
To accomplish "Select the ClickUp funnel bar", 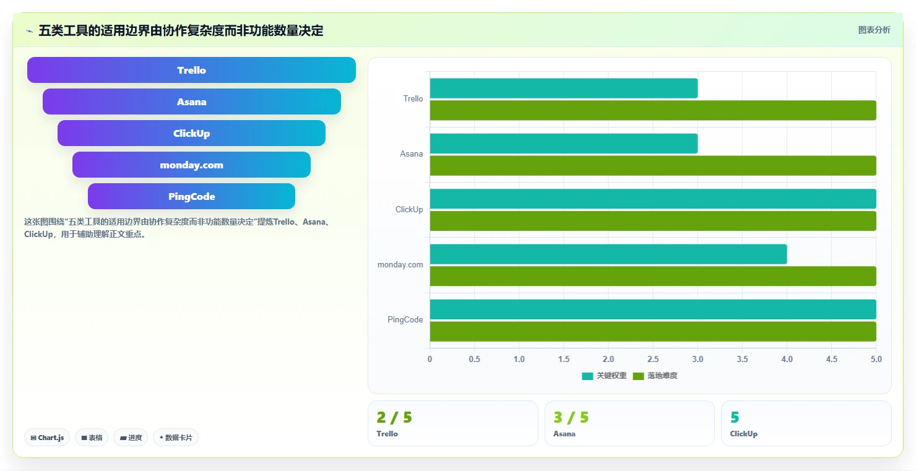I will pyautogui.click(x=191, y=133).
